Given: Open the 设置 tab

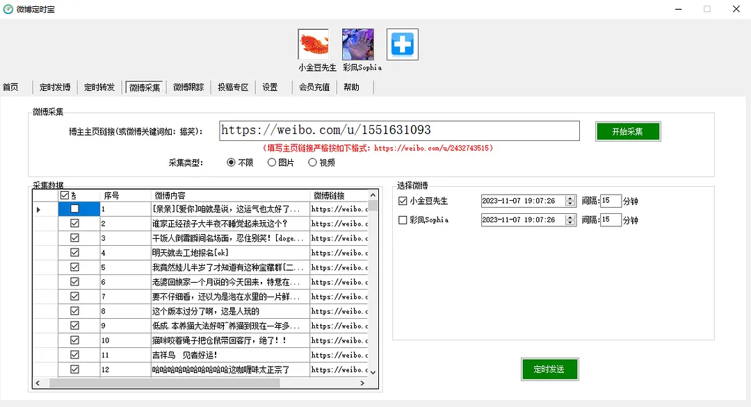Looking at the screenshot, I should coord(270,87).
